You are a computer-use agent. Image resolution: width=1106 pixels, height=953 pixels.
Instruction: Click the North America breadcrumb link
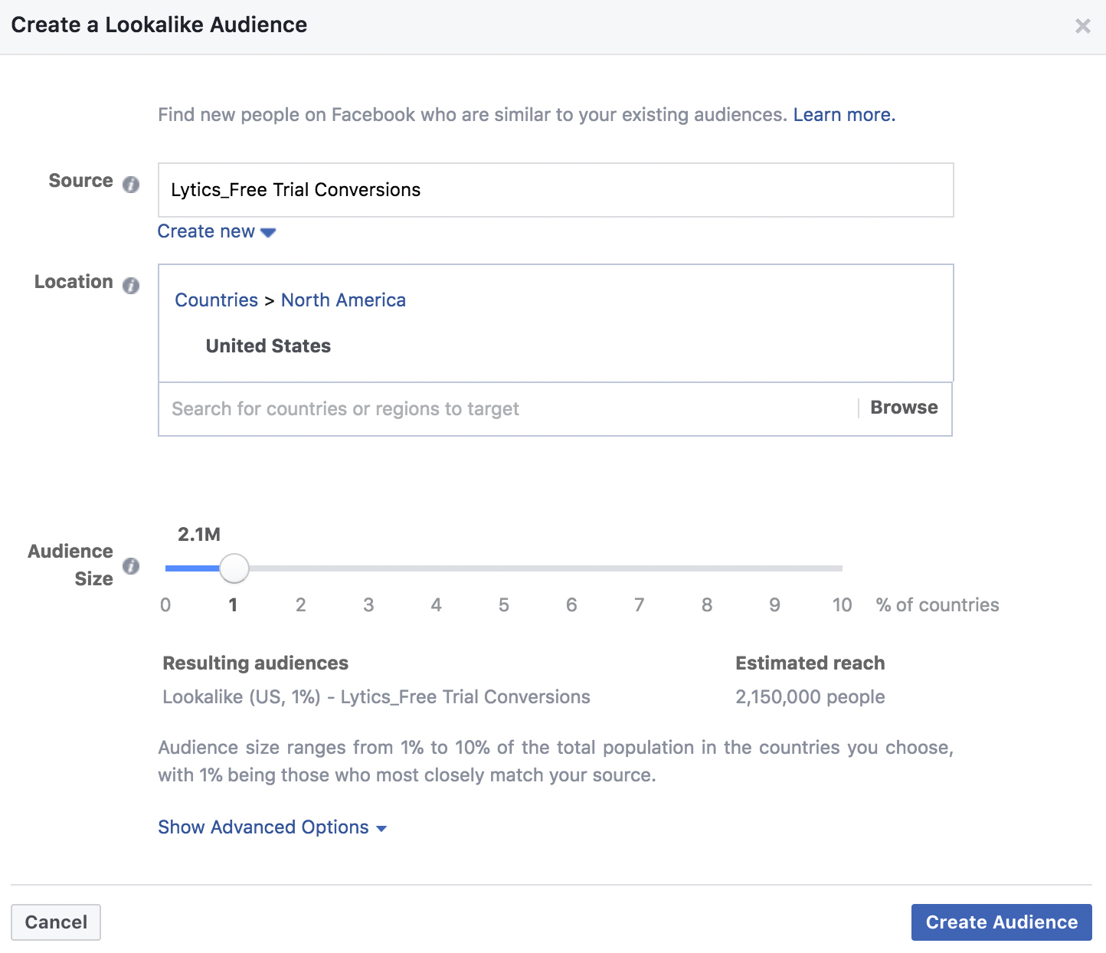[343, 300]
